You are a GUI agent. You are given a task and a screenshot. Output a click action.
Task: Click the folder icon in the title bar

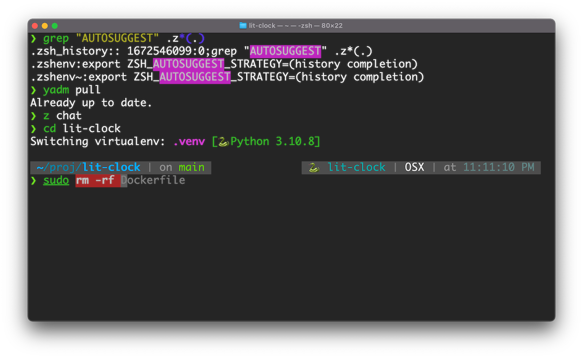pyautogui.click(x=243, y=25)
